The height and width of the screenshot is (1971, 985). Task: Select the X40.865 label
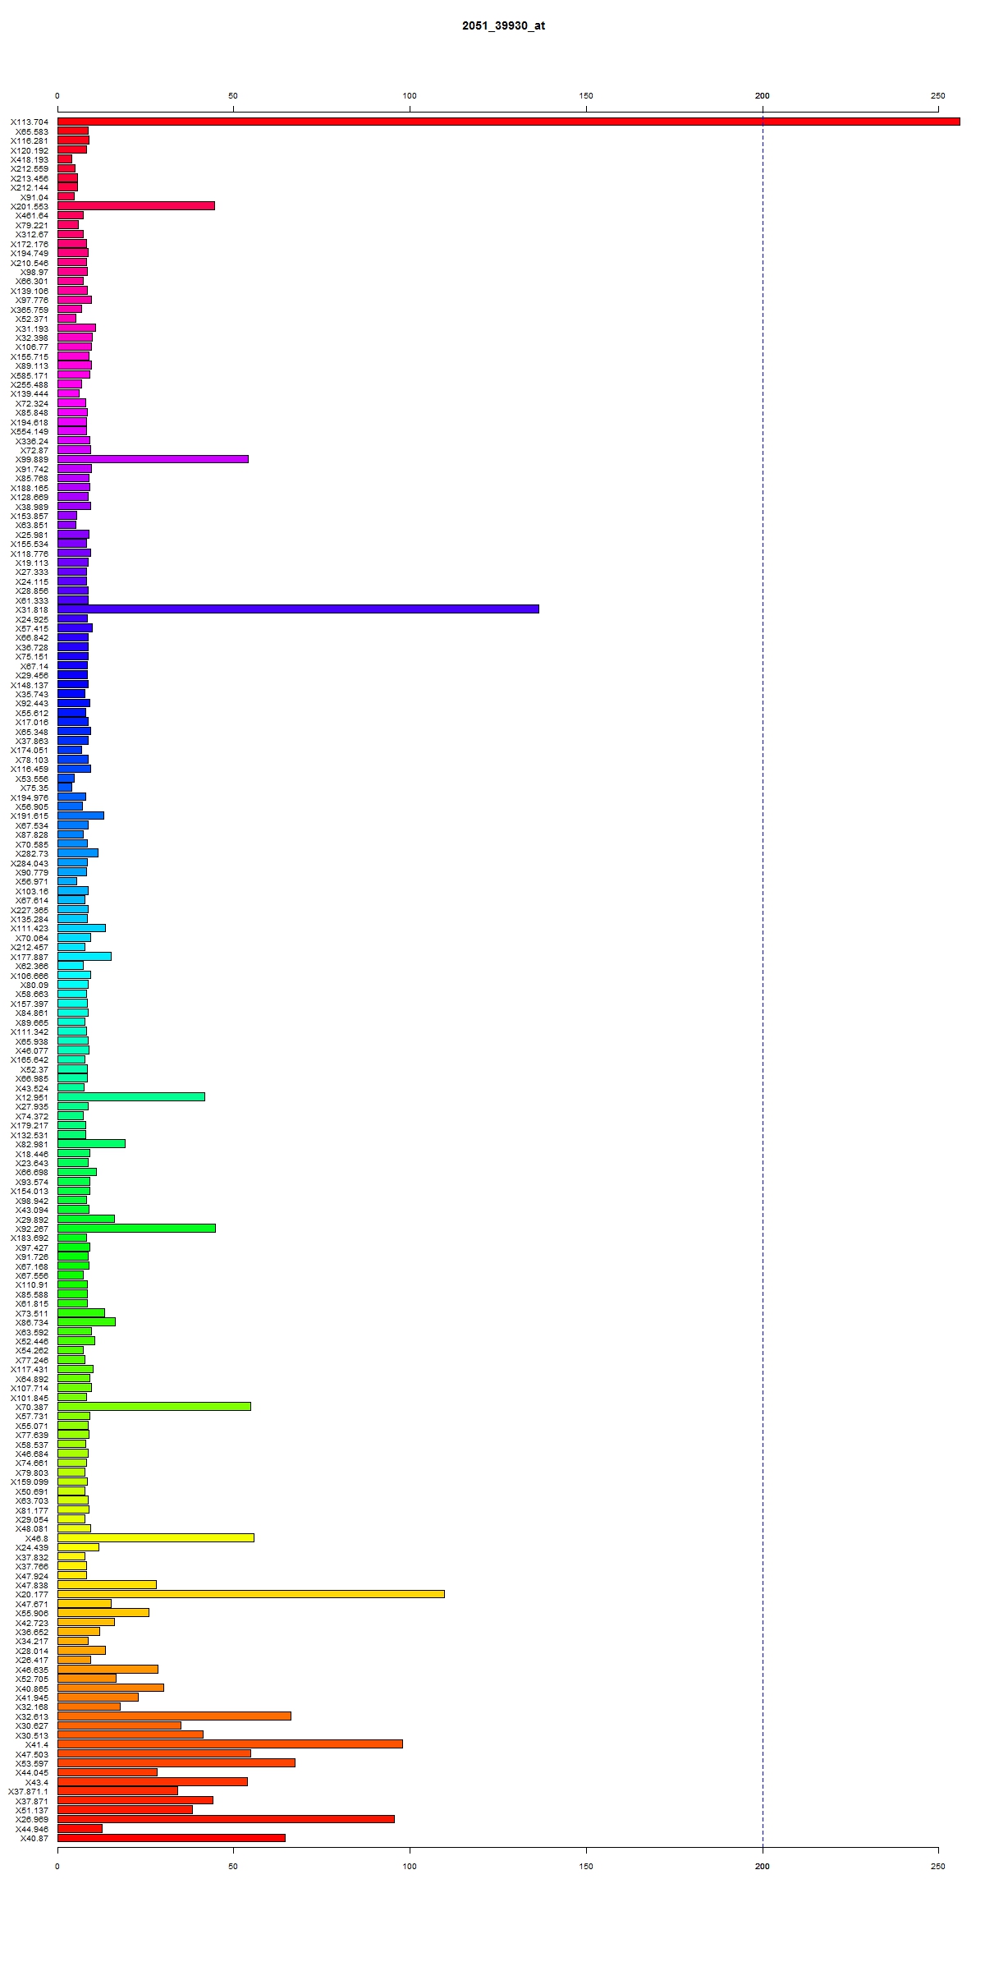click(32, 1688)
